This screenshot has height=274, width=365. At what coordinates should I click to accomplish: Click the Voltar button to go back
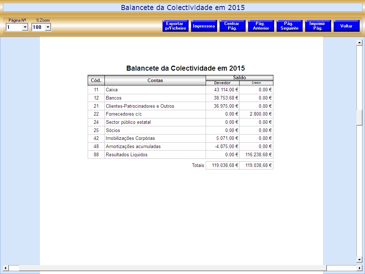click(346, 26)
